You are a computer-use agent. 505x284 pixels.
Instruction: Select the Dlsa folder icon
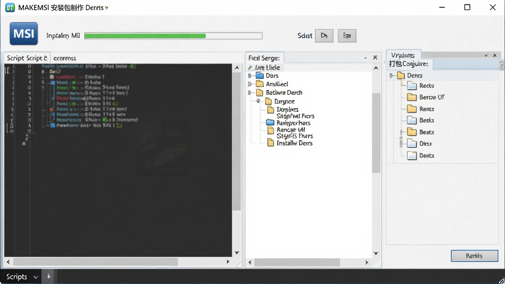412,143
